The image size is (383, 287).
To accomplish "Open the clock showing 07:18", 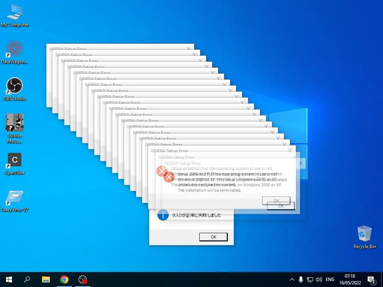I will [x=350, y=280].
